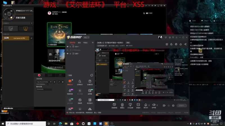The image size is (225, 126).
Task: Open the notifications bell icon
Action: [181, 44]
